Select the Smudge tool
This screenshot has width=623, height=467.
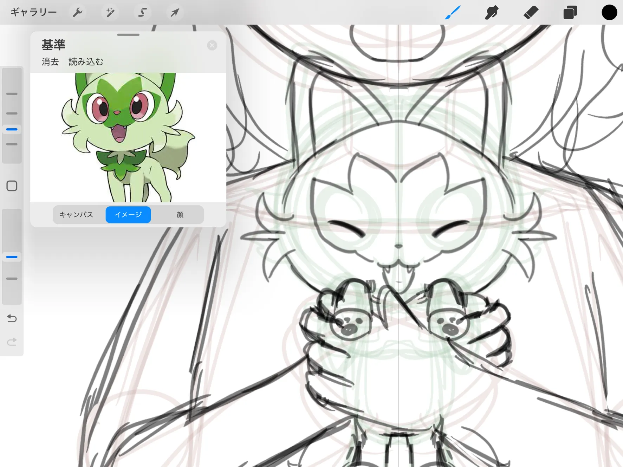(x=492, y=13)
